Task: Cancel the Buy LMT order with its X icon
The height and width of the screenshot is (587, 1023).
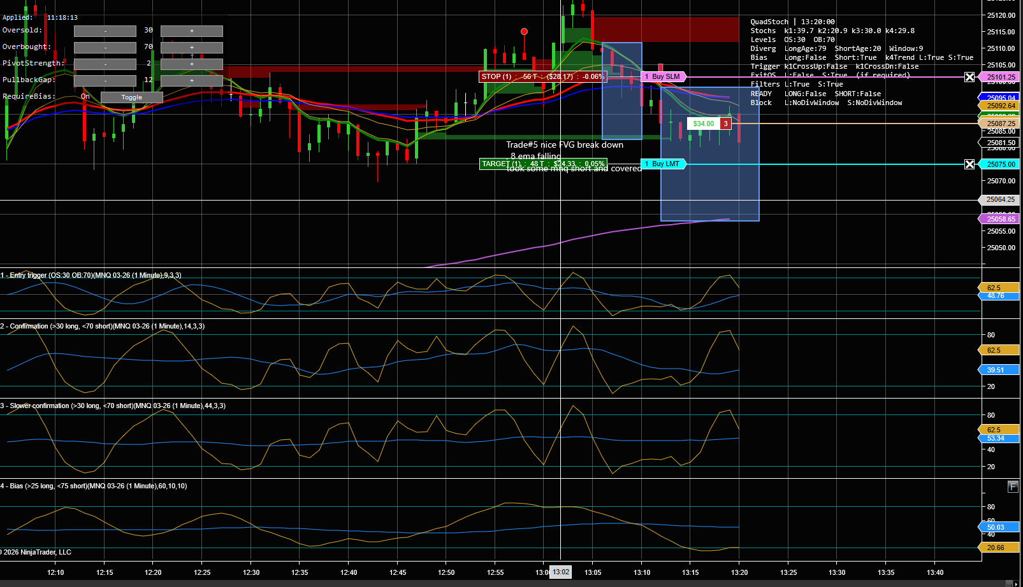Action: click(969, 164)
